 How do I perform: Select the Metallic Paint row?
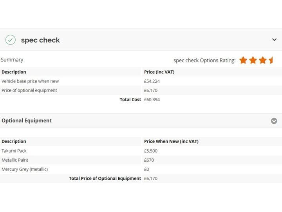click(141, 160)
